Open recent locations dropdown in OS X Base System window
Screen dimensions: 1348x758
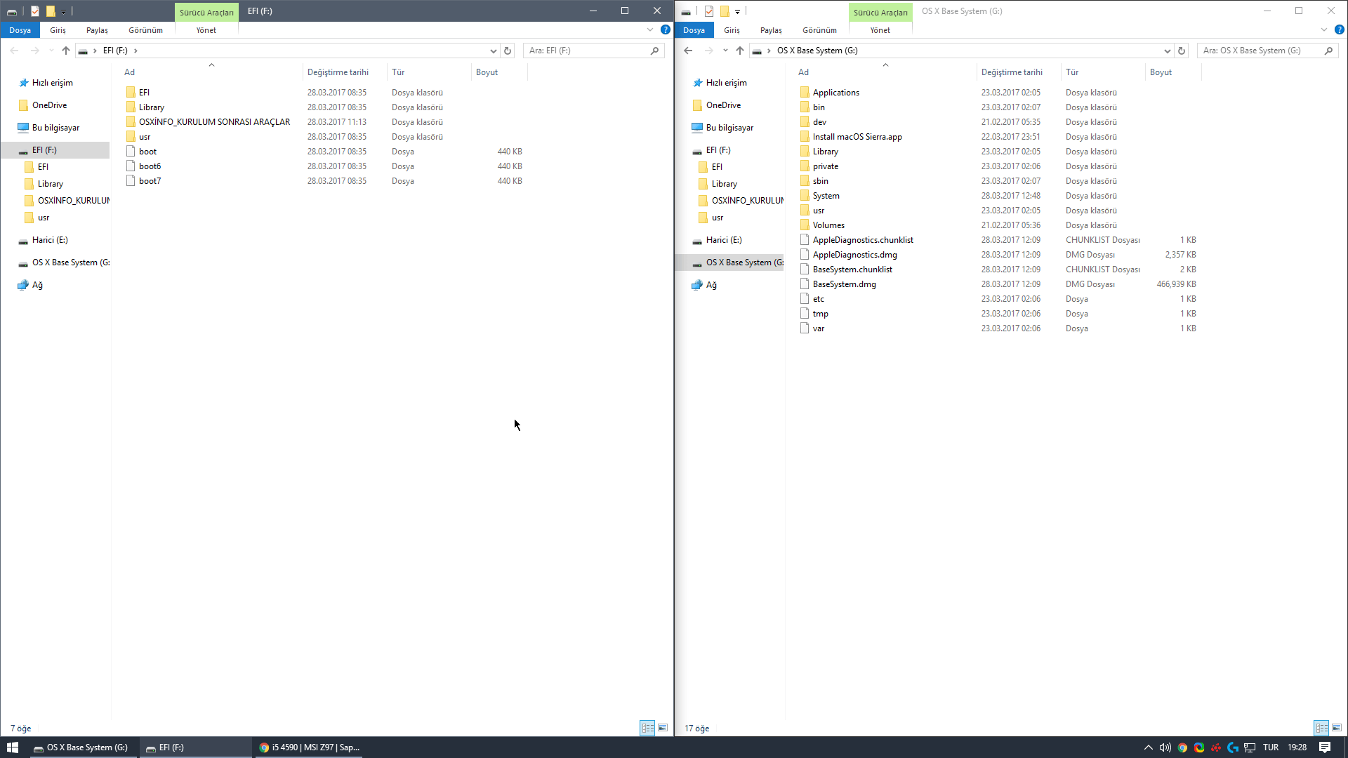725,51
